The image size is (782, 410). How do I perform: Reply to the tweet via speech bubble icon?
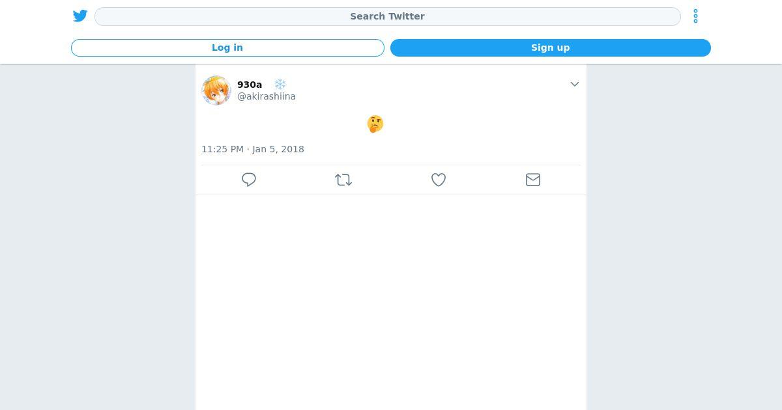coord(249,180)
